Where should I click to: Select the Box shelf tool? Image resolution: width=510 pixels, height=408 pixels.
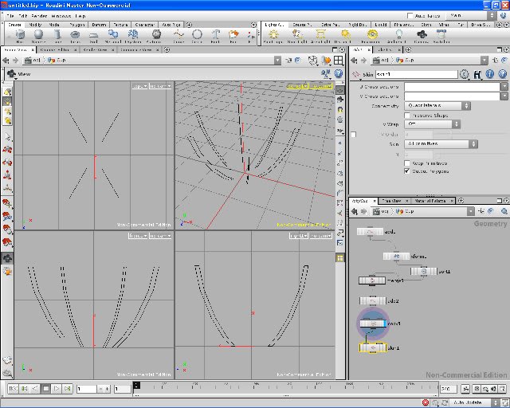tap(18, 36)
